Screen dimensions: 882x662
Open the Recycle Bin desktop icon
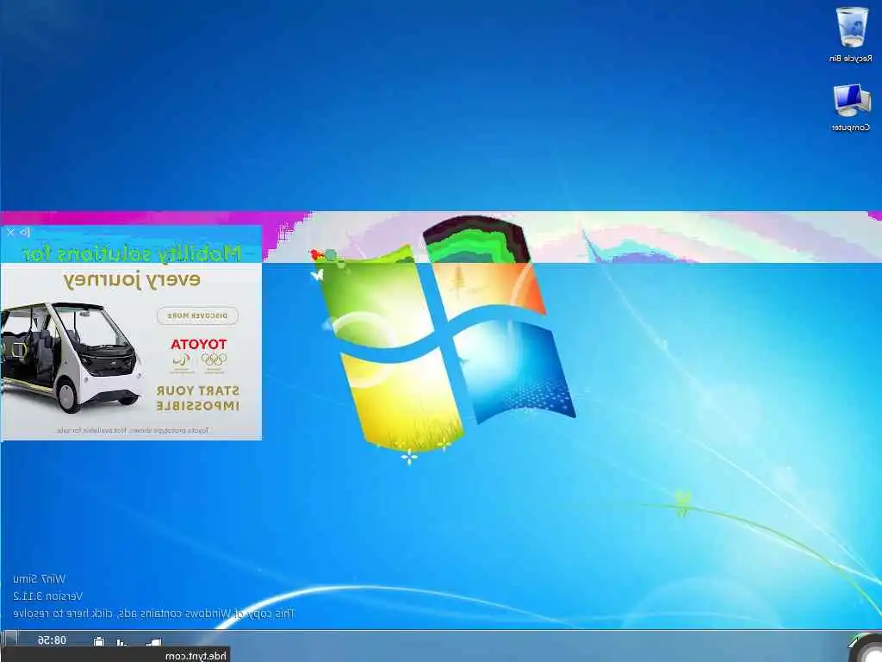[x=851, y=34]
